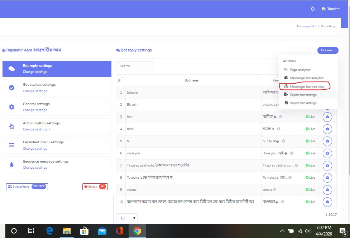This screenshot has width=350, height=238.
Task: Select Page analytics from Actions menu
Action: click(300, 70)
